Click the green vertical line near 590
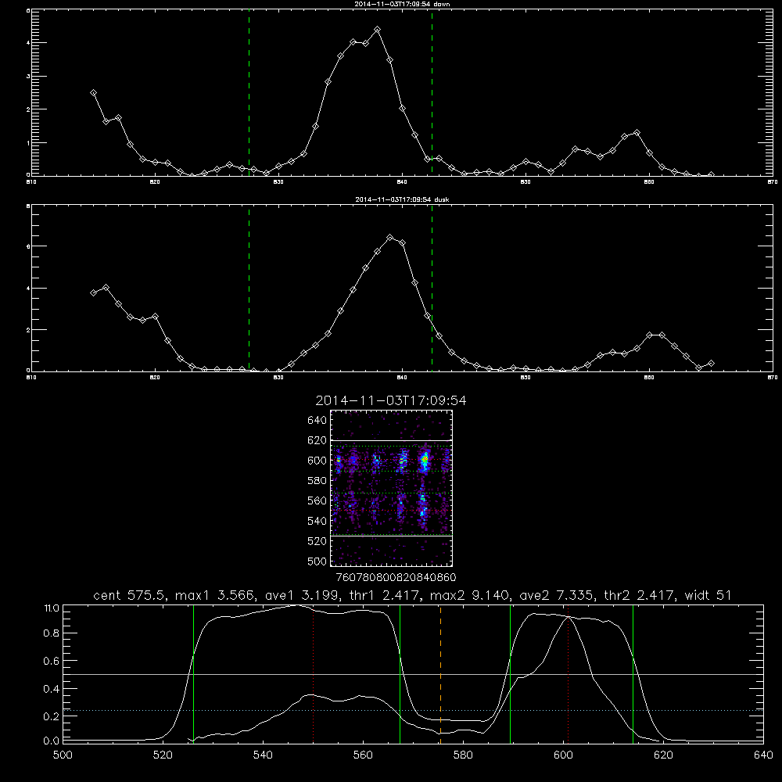782x782 pixels. pyautogui.click(x=510, y=673)
